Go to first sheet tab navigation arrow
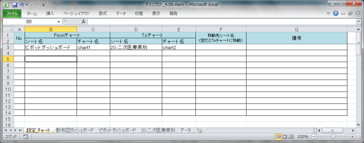The image size is (364, 143). pos(5,130)
